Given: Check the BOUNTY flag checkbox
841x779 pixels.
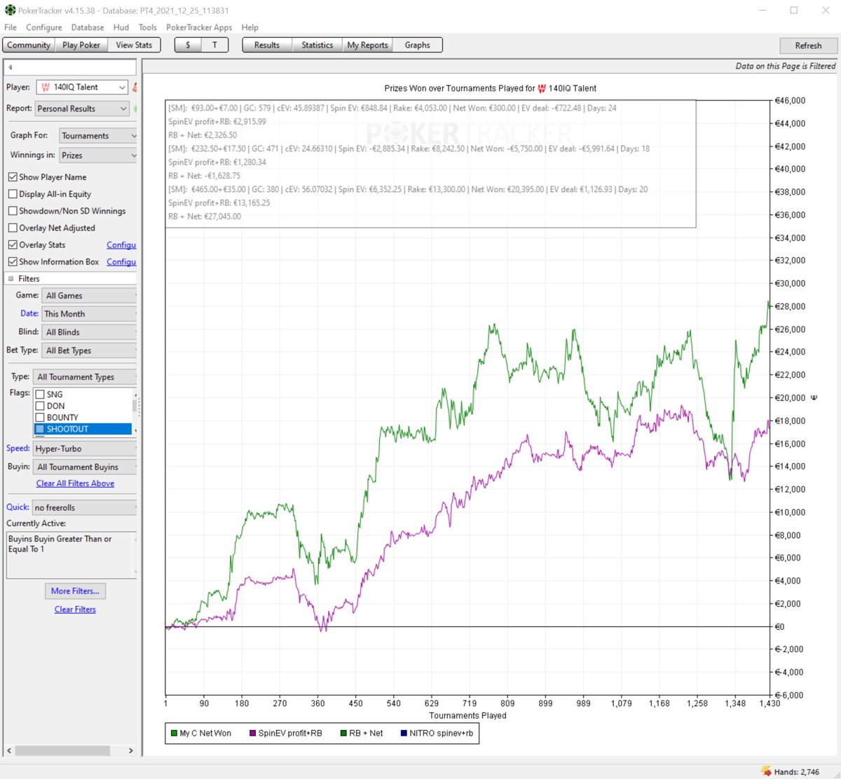Looking at the screenshot, I should tap(41, 418).
